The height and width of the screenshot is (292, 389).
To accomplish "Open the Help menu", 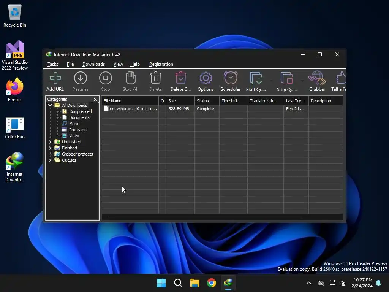I will 135,64.
